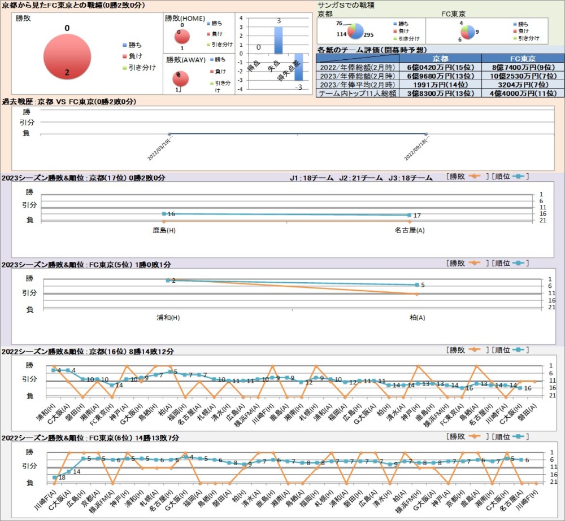Click the 引き分け legend entry of the large pie

pyautogui.click(x=139, y=67)
